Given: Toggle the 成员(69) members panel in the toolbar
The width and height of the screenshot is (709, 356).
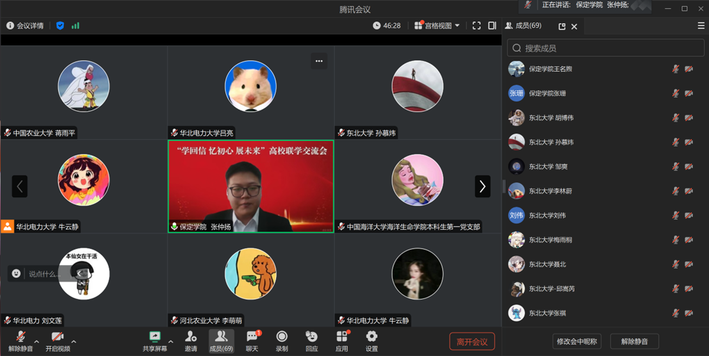Looking at the screenshot, I should pos(221,341).
